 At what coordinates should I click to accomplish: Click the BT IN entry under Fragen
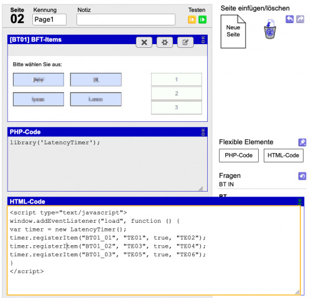coord(226,184)
